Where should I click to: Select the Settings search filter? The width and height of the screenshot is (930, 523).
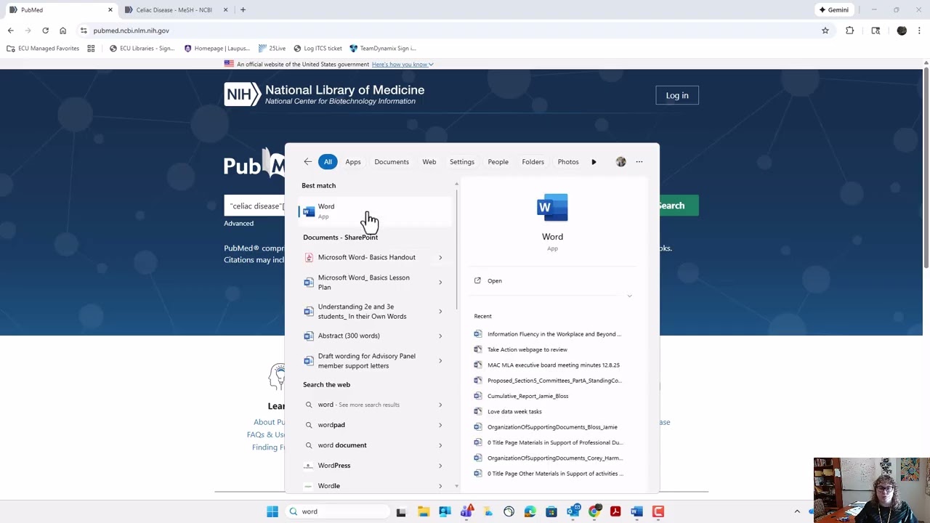click(x=462, y=162)
